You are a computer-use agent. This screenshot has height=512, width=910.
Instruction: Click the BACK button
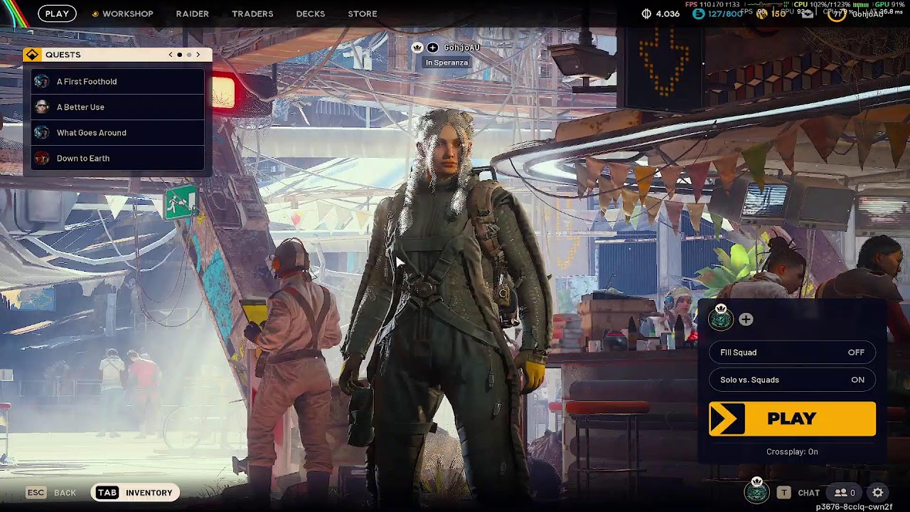[65, 493]
